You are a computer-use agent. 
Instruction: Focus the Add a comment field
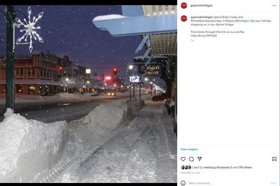[x=228, y=183]
